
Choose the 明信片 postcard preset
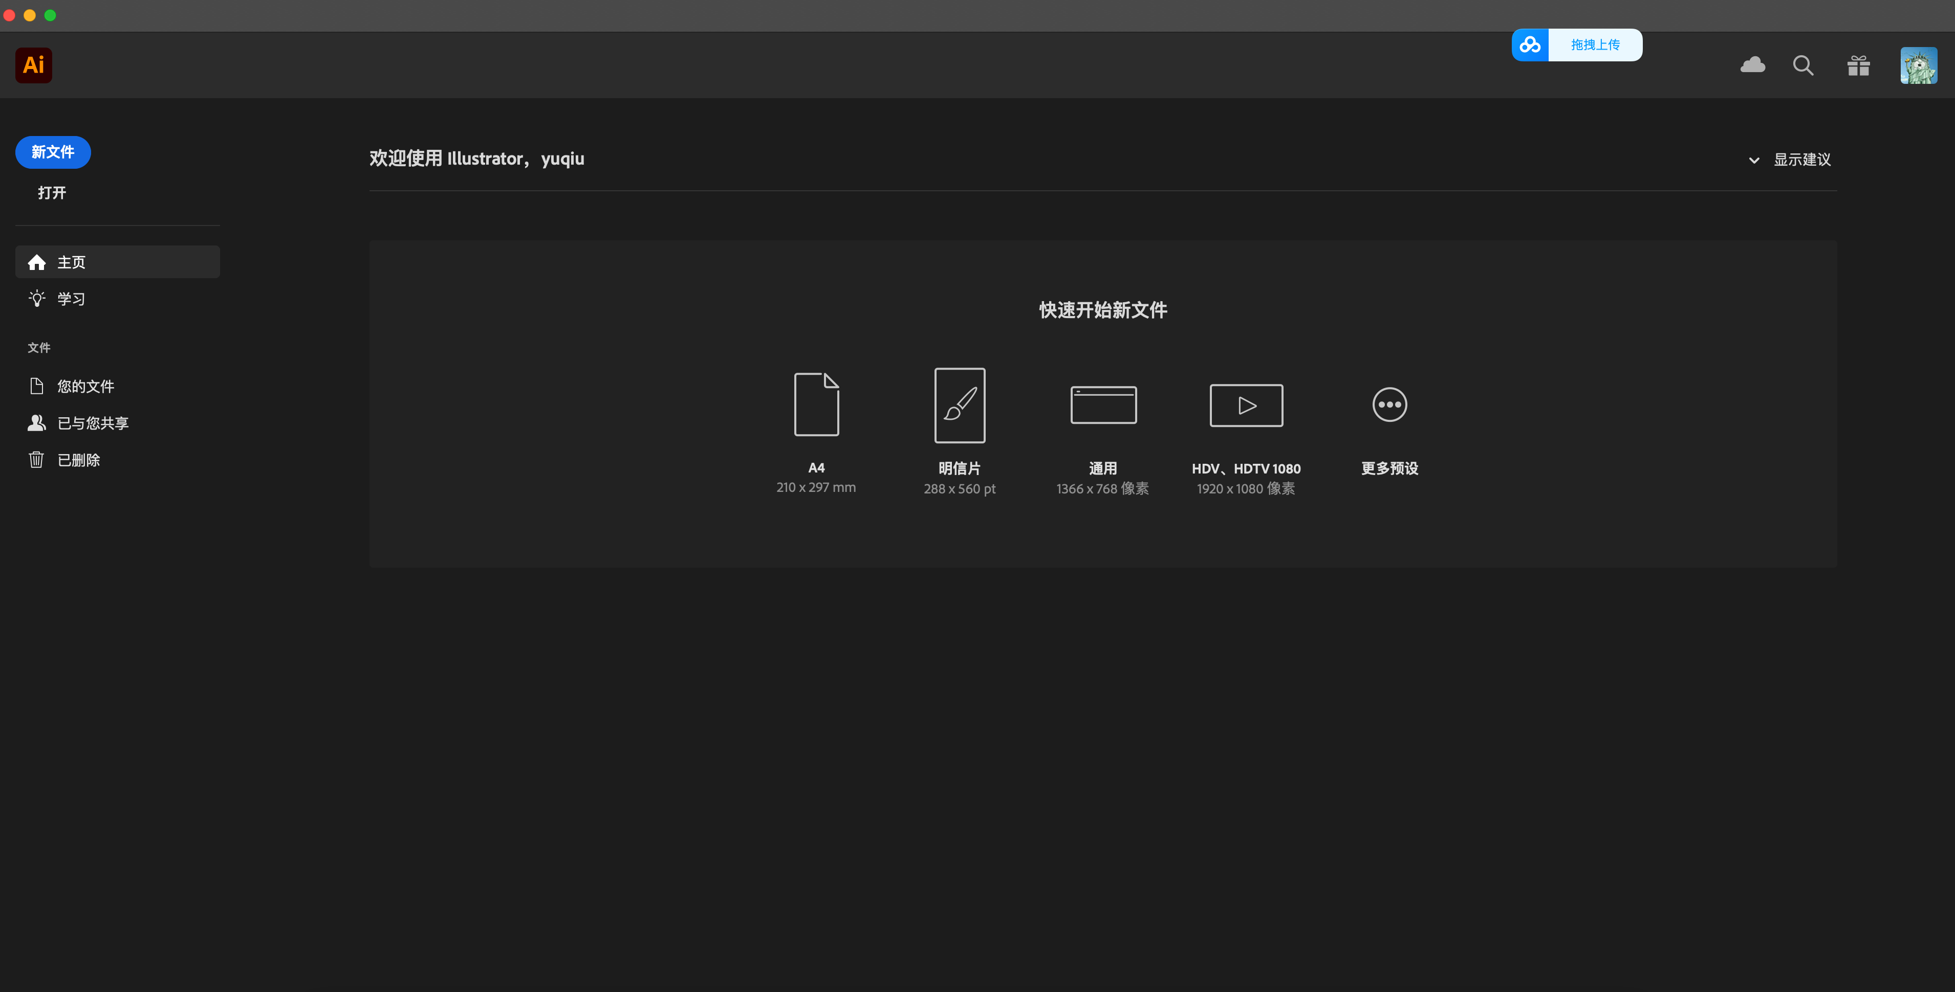click(959, 404)
